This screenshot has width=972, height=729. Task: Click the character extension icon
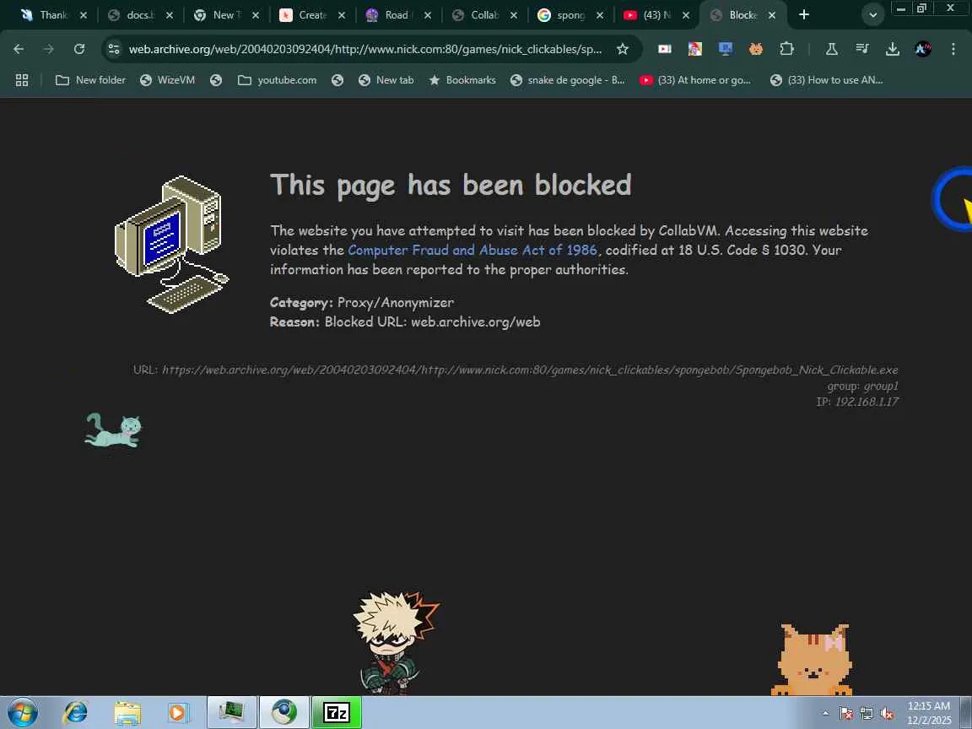[695, 49]
